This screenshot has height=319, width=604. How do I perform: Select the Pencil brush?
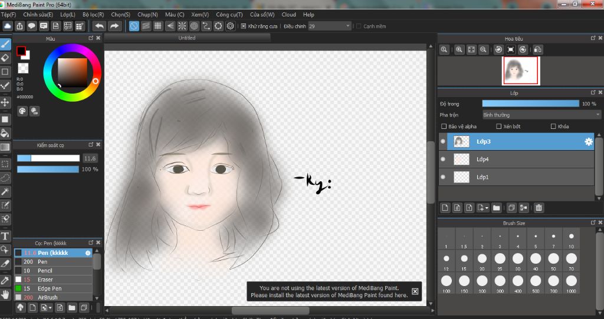53,271
